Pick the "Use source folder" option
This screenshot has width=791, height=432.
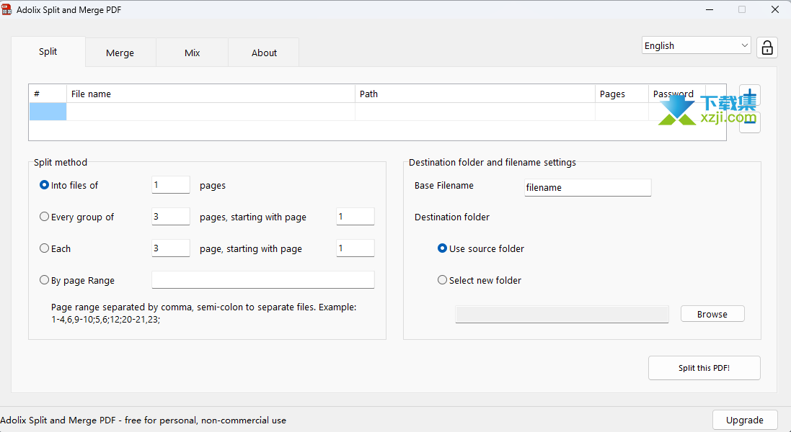coord(443,248)
